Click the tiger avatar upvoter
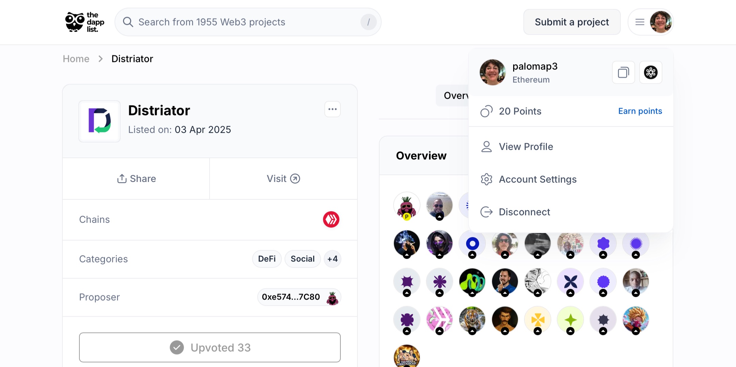The image size is (736, 367). [x=472, y=319]
